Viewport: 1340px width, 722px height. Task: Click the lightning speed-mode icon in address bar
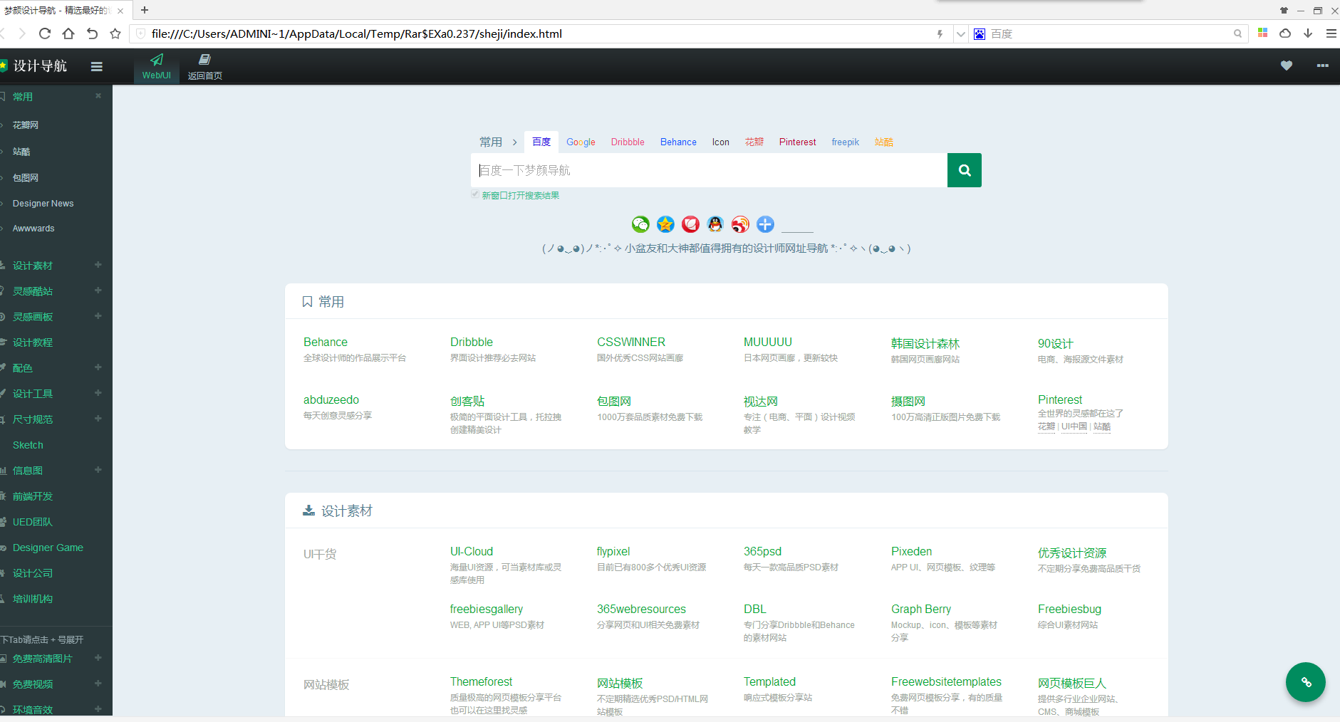click(x=940, y=33)
